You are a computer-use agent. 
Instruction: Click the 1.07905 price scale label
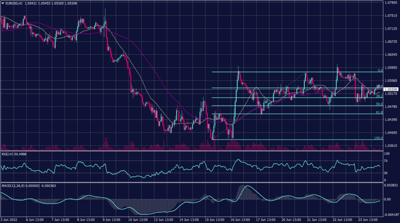tap(391, 3)
